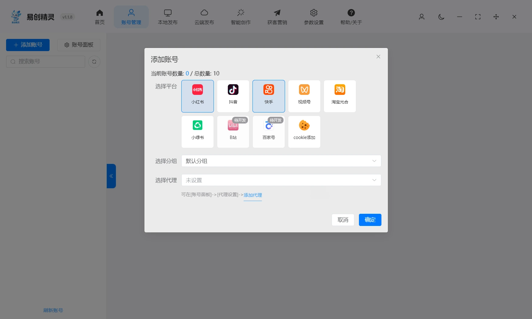Collapse the sidebar with the blue arrow

tap(111, 176)
